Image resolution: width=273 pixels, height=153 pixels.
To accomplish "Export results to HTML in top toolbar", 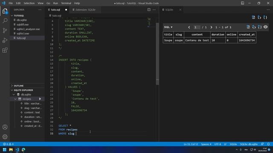I will click(x=259, y=17).
